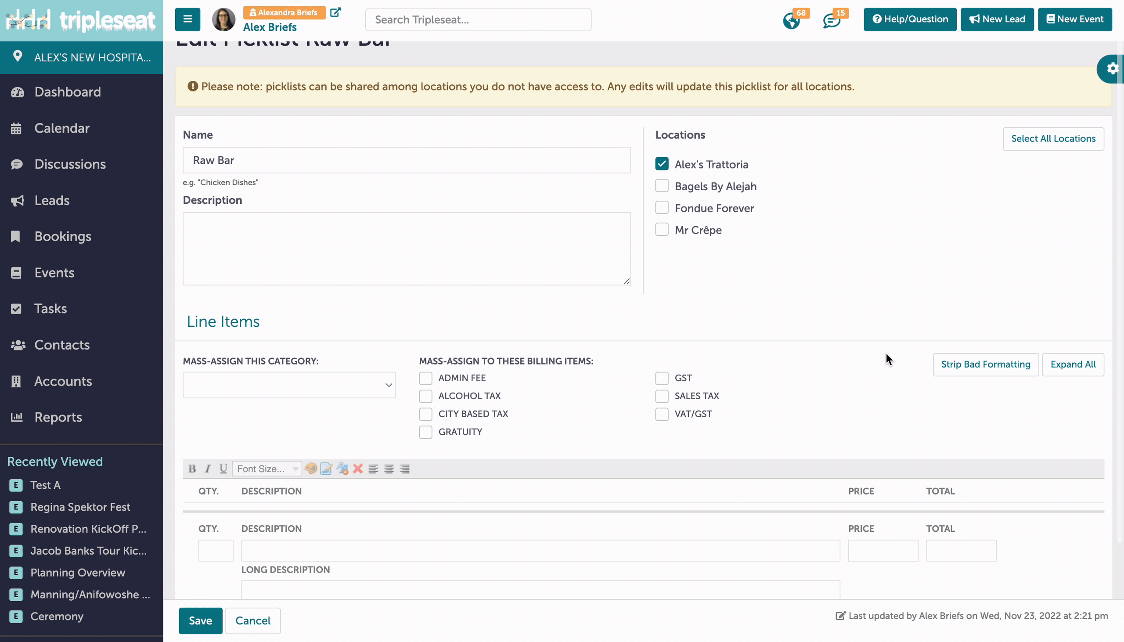Open globe notifications with 68 badge
The height and width of the screenshot is (642, 1124).
click(792, 20)
